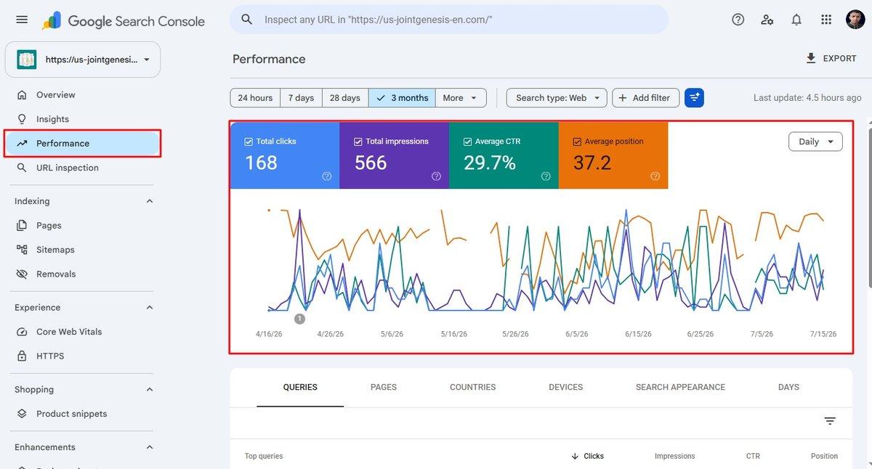This screenshot has width=872, height=469.
Task: Click the help icon on Average CTR card
Action: click(x=546, y=176)
